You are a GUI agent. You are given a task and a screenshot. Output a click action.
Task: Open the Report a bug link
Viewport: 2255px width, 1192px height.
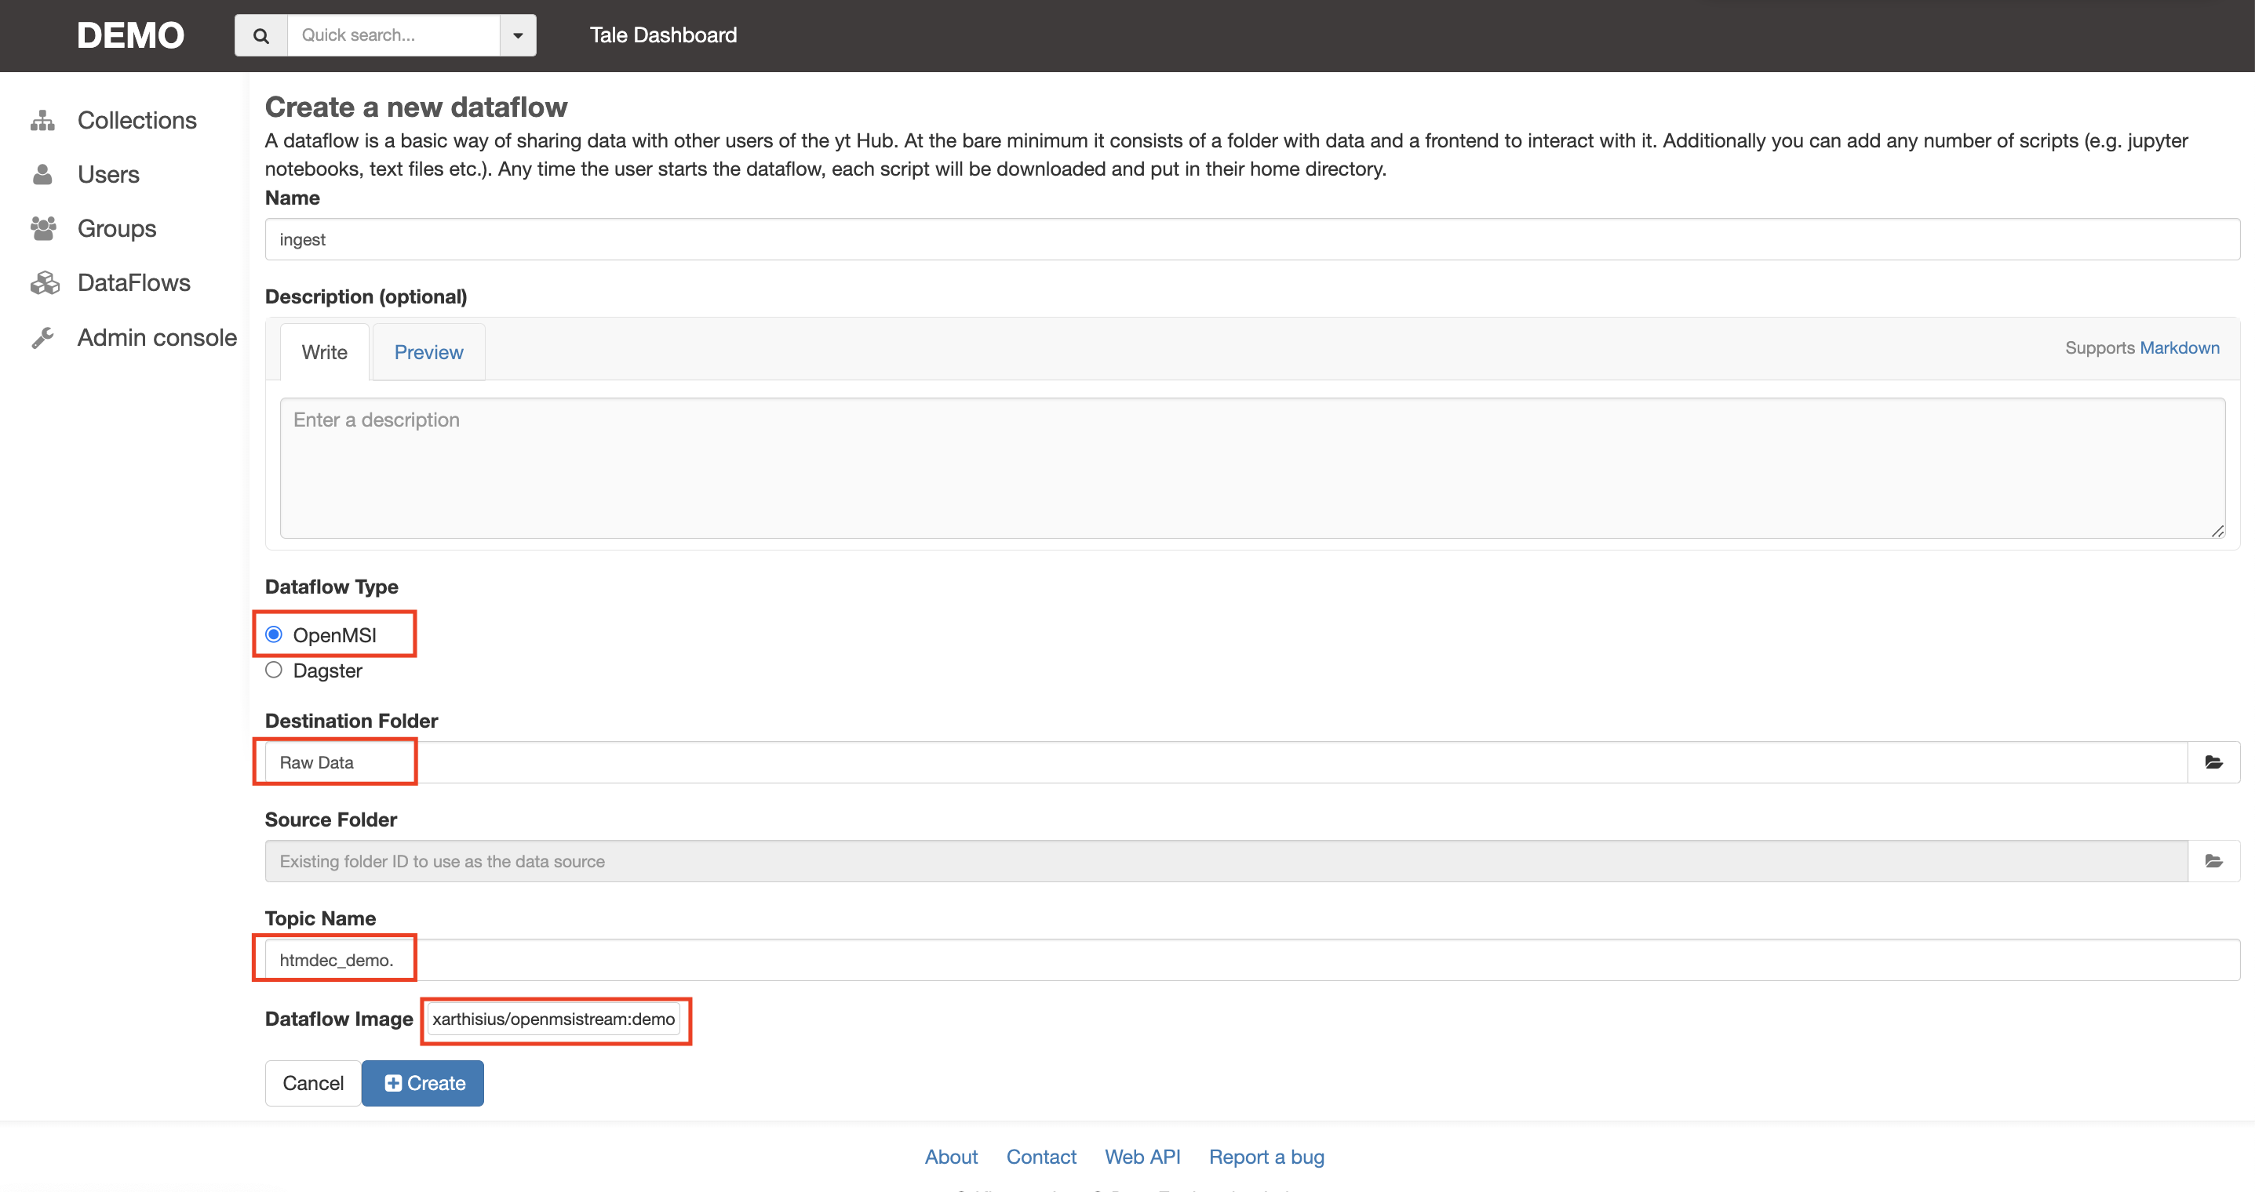(x=1266, y=1156)
